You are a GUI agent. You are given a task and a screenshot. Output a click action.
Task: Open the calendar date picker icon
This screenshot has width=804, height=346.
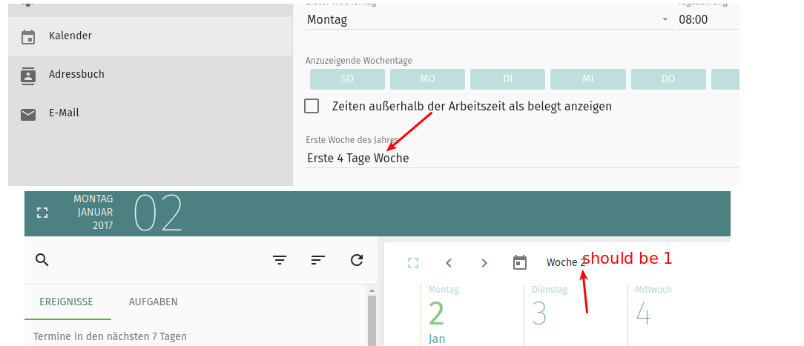(520, 263)
